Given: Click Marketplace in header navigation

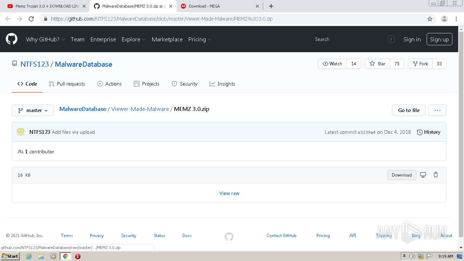Looking at the screenshot, I should coord(167,39).
